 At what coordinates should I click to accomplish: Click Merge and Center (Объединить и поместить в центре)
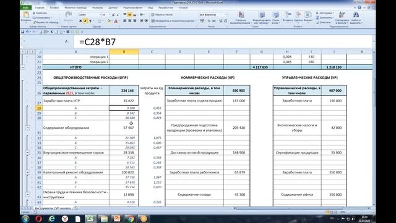[173, 20]
